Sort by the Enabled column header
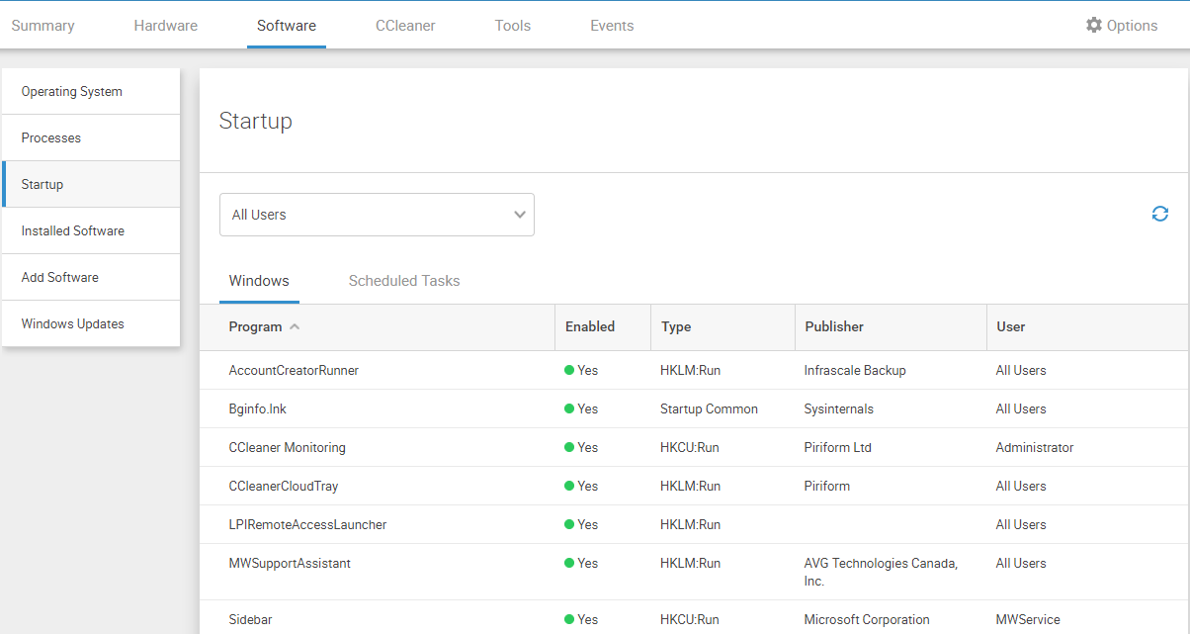1190x634 pixels. tap(590, 326)
